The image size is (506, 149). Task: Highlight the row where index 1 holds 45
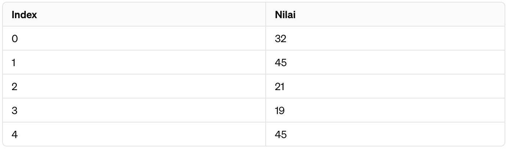(x=253, y=62)
